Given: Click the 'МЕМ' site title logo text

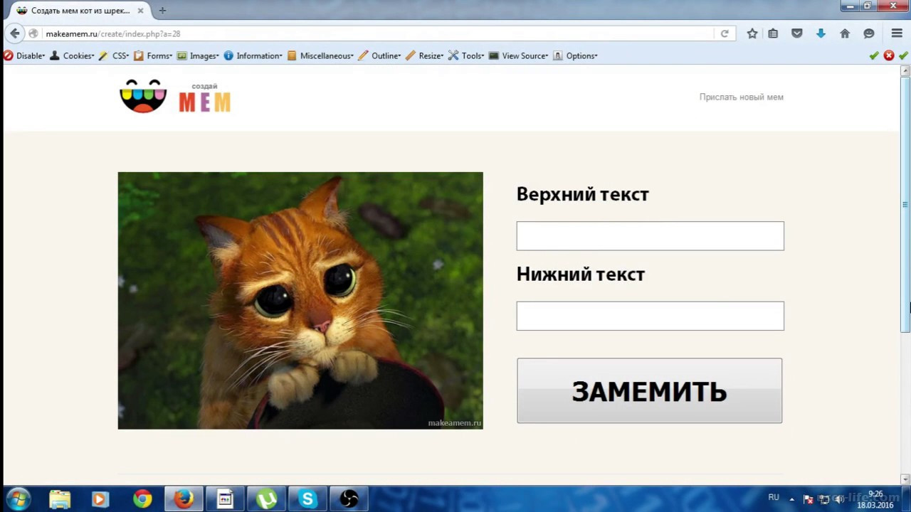Looking at the screenshot, I should pos(204,102).
